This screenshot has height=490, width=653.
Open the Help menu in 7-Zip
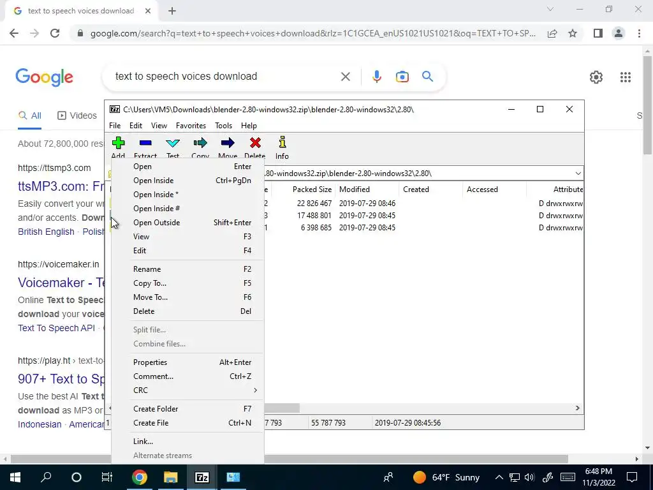tap(249, 126)
